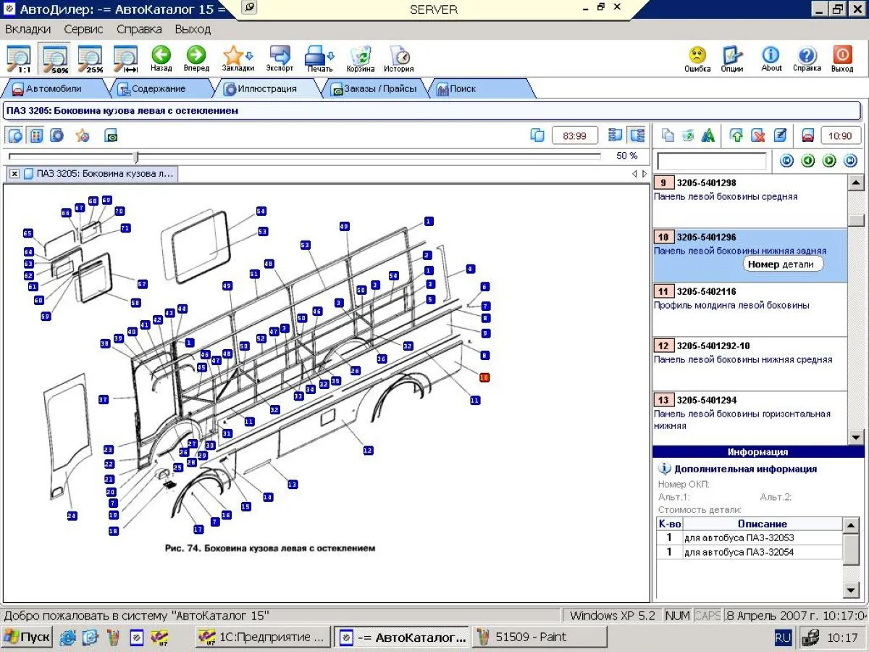
Task: Open the Сервис menu
Action: click(x=83, y=29)
